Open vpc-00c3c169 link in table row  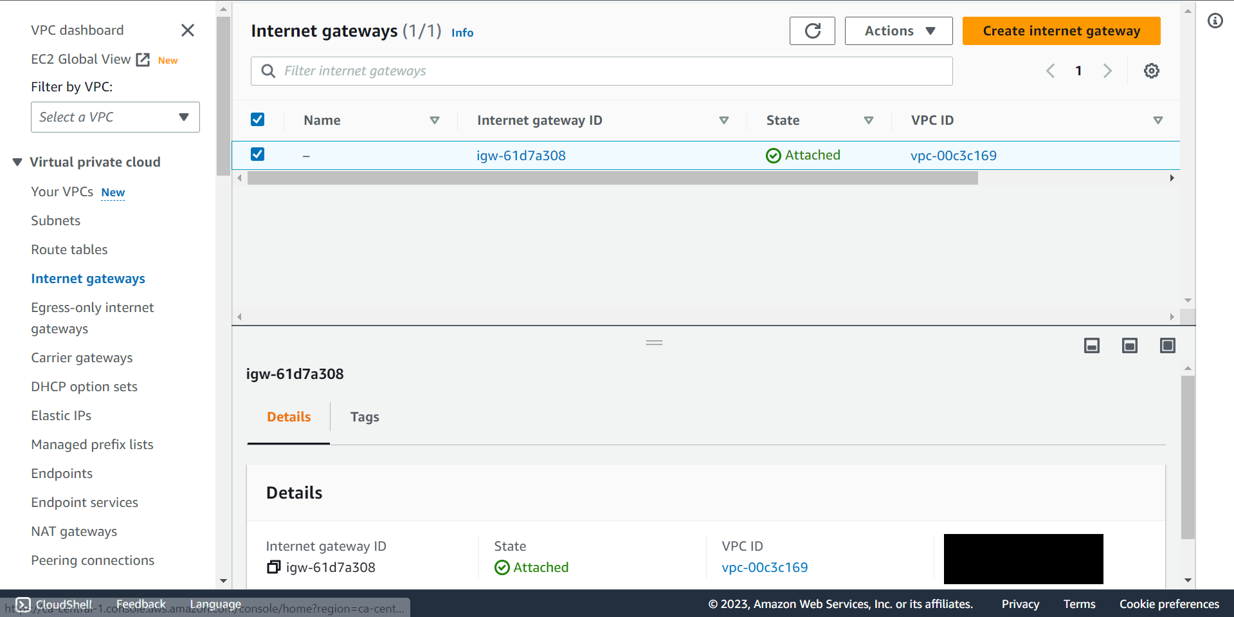(x=954, y=156)
